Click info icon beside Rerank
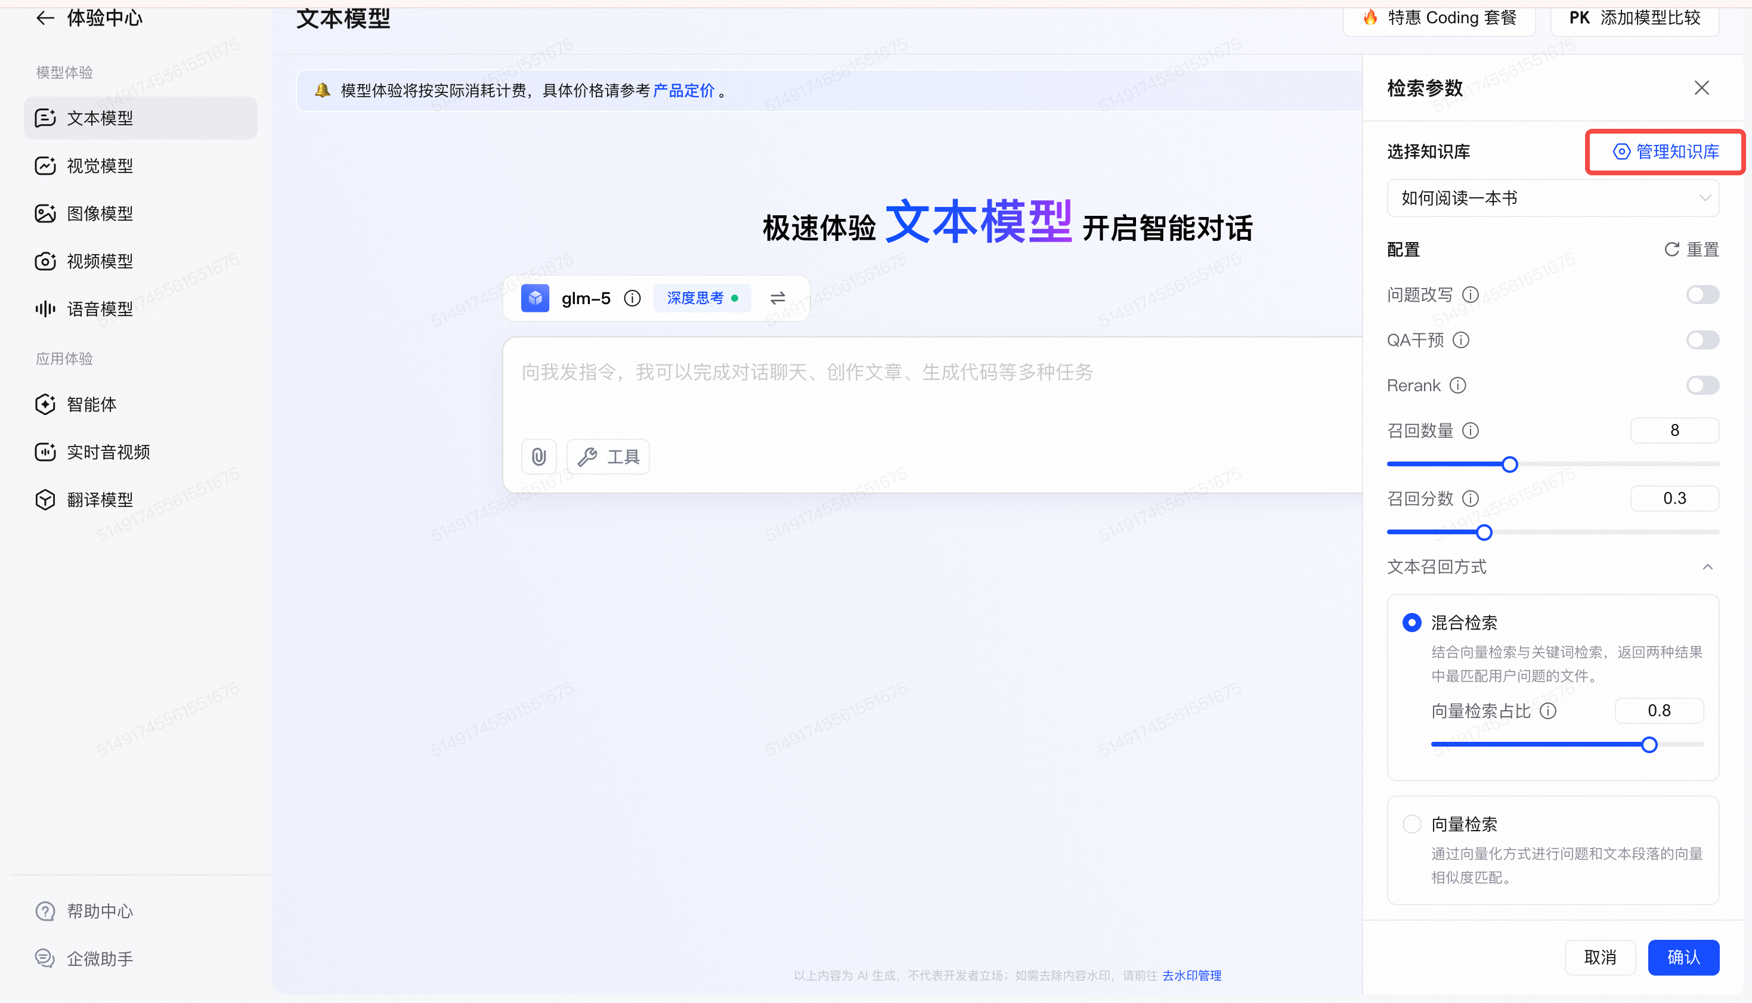 [1458, 385]
